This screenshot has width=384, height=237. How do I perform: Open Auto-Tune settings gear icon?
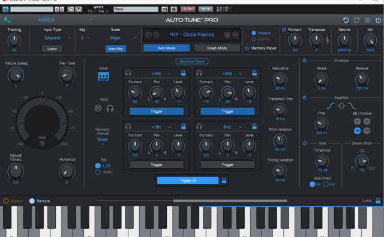(x=367, y=20)
